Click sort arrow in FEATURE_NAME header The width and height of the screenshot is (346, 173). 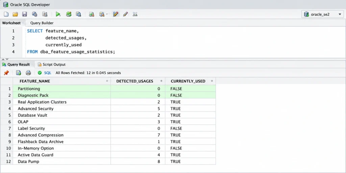pyautogui.click(x=107, y=81)
